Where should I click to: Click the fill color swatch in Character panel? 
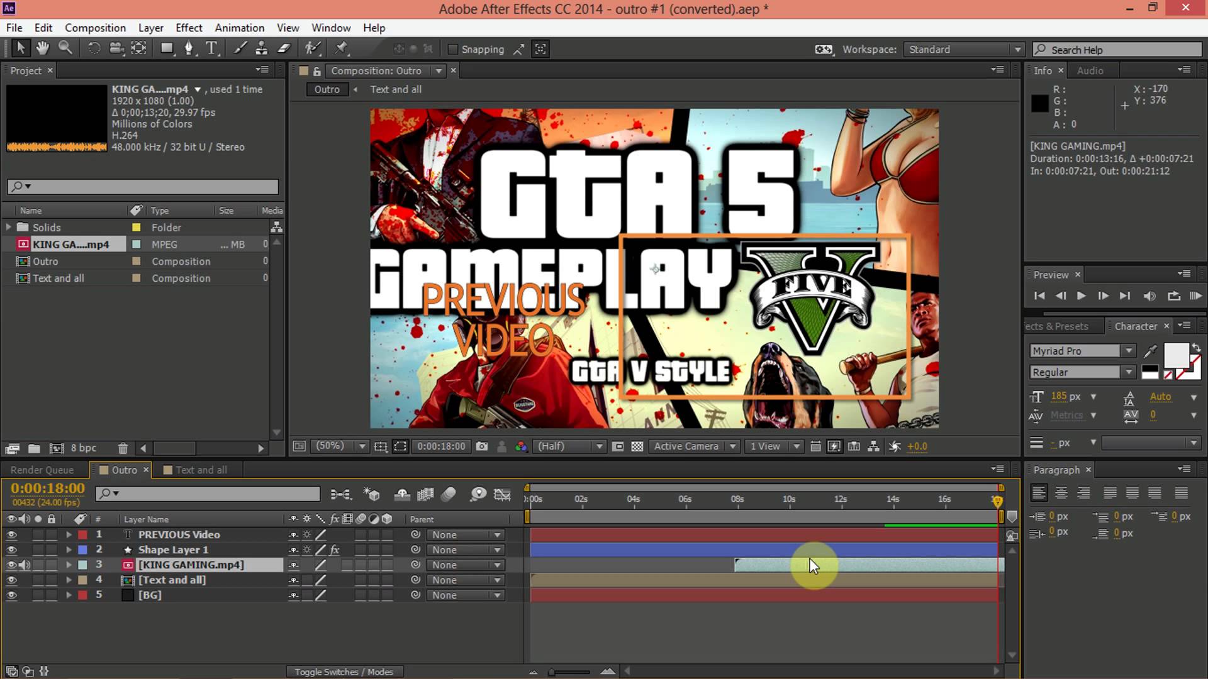click(x=1175, y=355)
